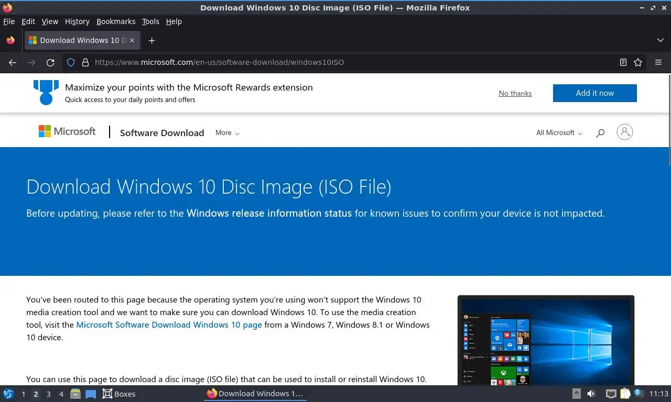
Task: Click the blue show desktop icon
Action: tap(91, 394)
